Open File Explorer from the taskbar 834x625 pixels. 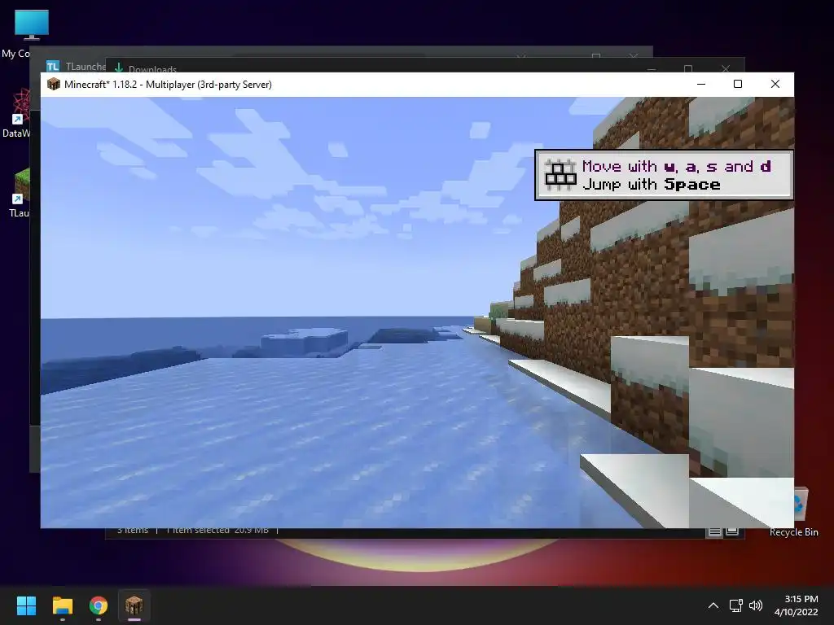pyautogui.click(x=62, y=605)
